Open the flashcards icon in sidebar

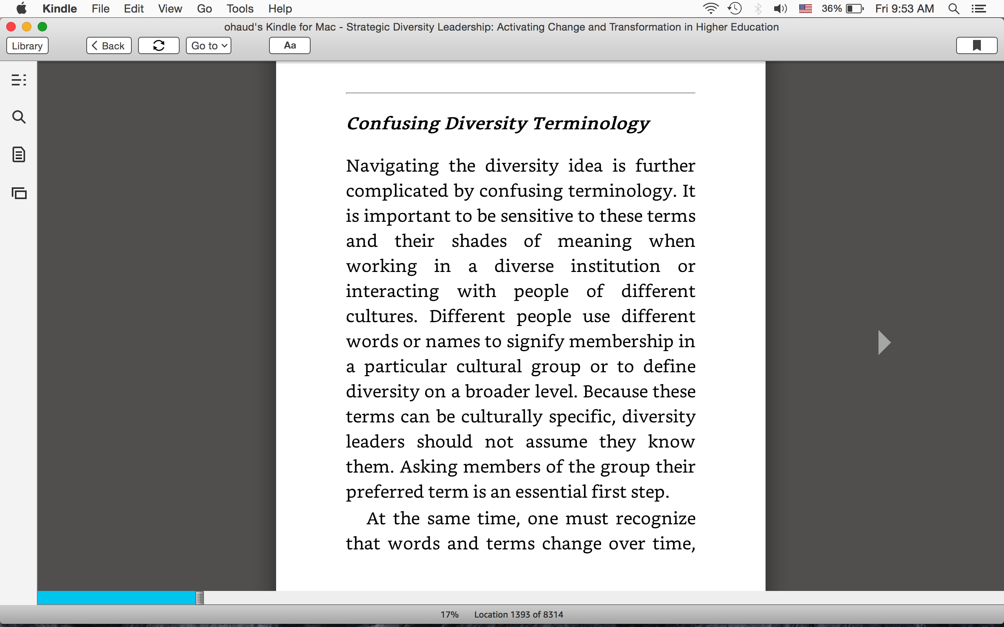19,193
